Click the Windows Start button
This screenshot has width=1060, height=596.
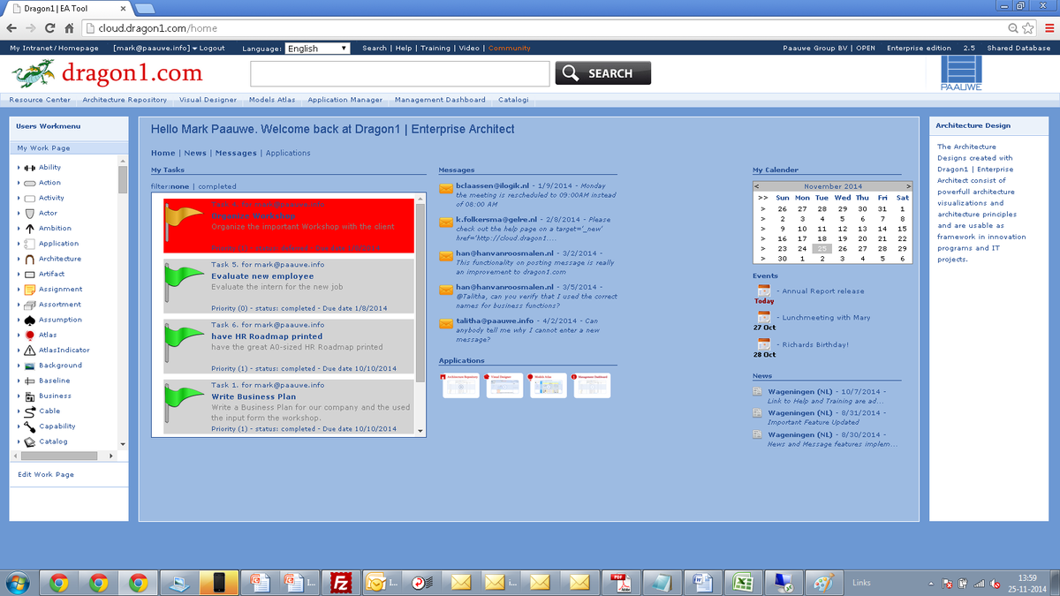[18, 582]
